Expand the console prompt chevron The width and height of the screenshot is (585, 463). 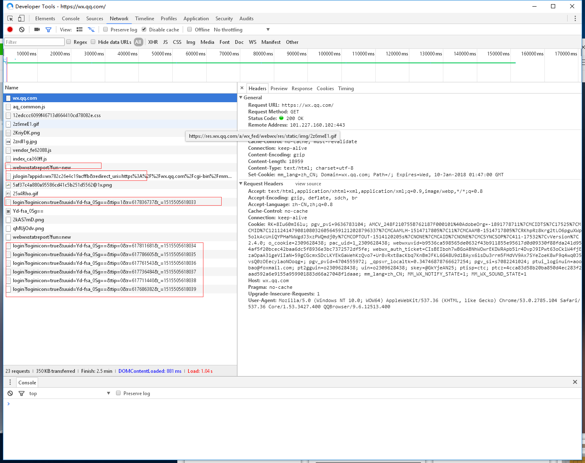point(8,404)
